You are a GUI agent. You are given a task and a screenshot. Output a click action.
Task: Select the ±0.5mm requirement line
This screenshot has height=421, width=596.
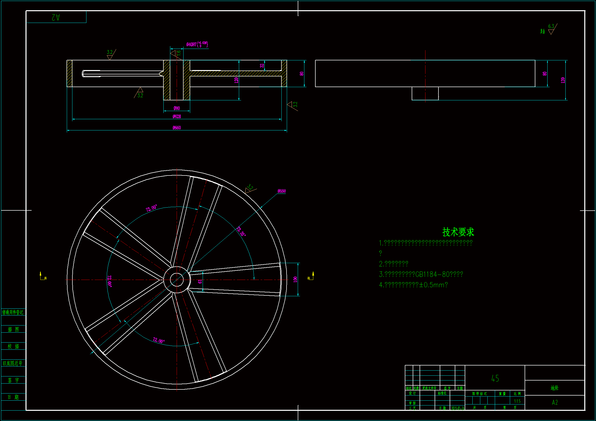413,285
